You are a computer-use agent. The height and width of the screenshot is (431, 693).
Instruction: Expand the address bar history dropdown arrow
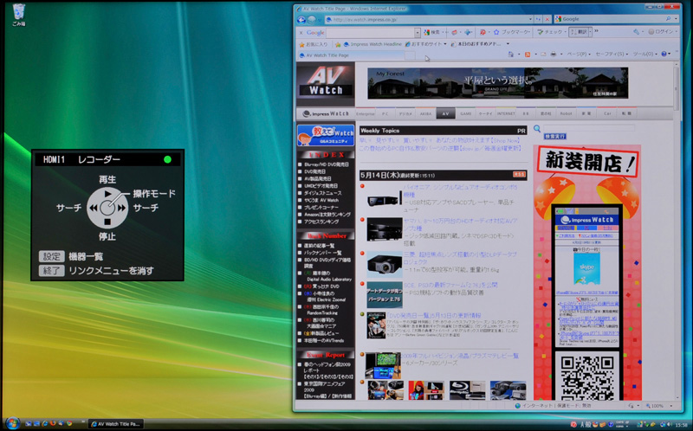(530, 19)
